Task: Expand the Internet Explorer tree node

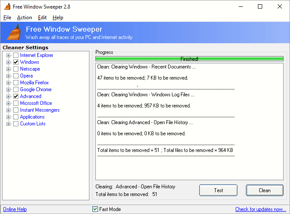Action: click(x=8, y=55)
